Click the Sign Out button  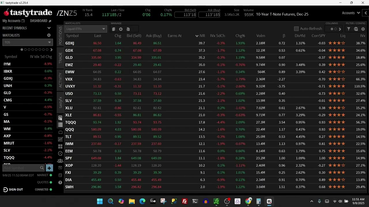(x=13, y=189)
